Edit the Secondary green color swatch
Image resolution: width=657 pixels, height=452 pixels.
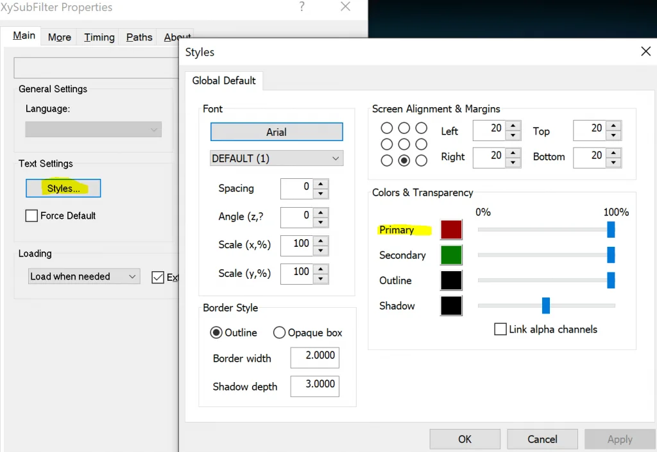point(451,255)
